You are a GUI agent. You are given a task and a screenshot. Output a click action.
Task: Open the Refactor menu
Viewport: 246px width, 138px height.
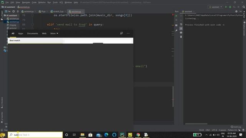click(x=42, y=3)
